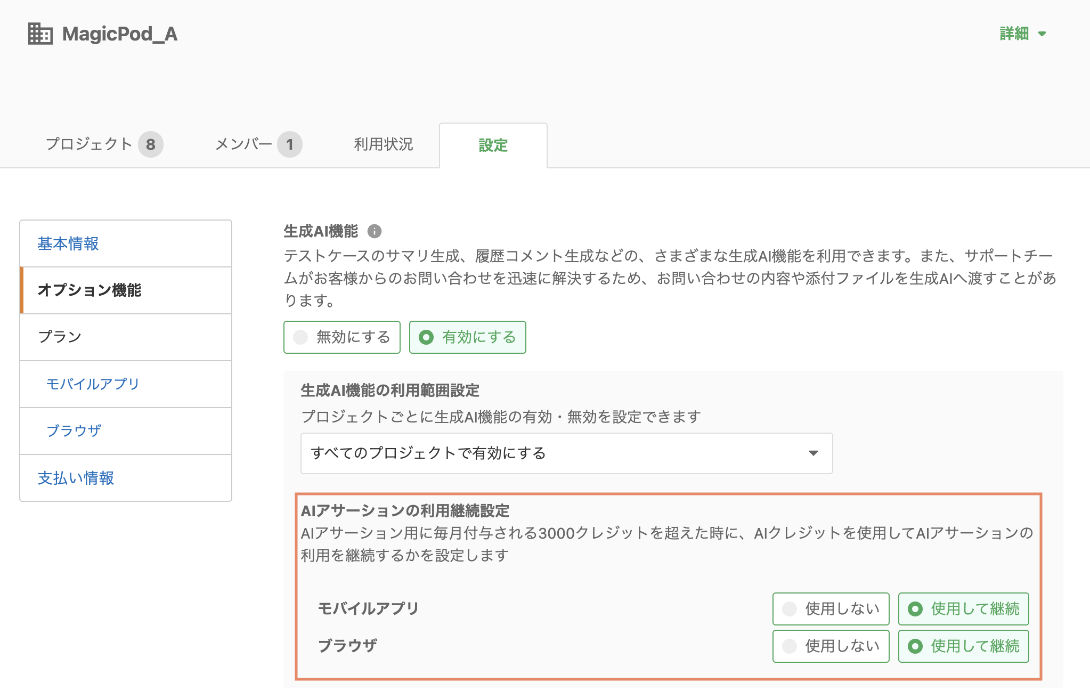Image resolution: width=1090 pixels, height=699 pixels.
Task: Go to the 利用状況 tab
Action: click(x=384, y=144)
